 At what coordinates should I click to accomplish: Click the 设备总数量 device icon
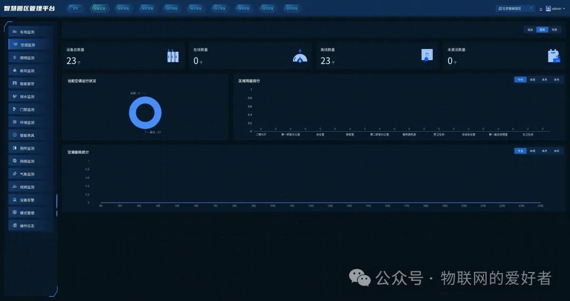173,56
